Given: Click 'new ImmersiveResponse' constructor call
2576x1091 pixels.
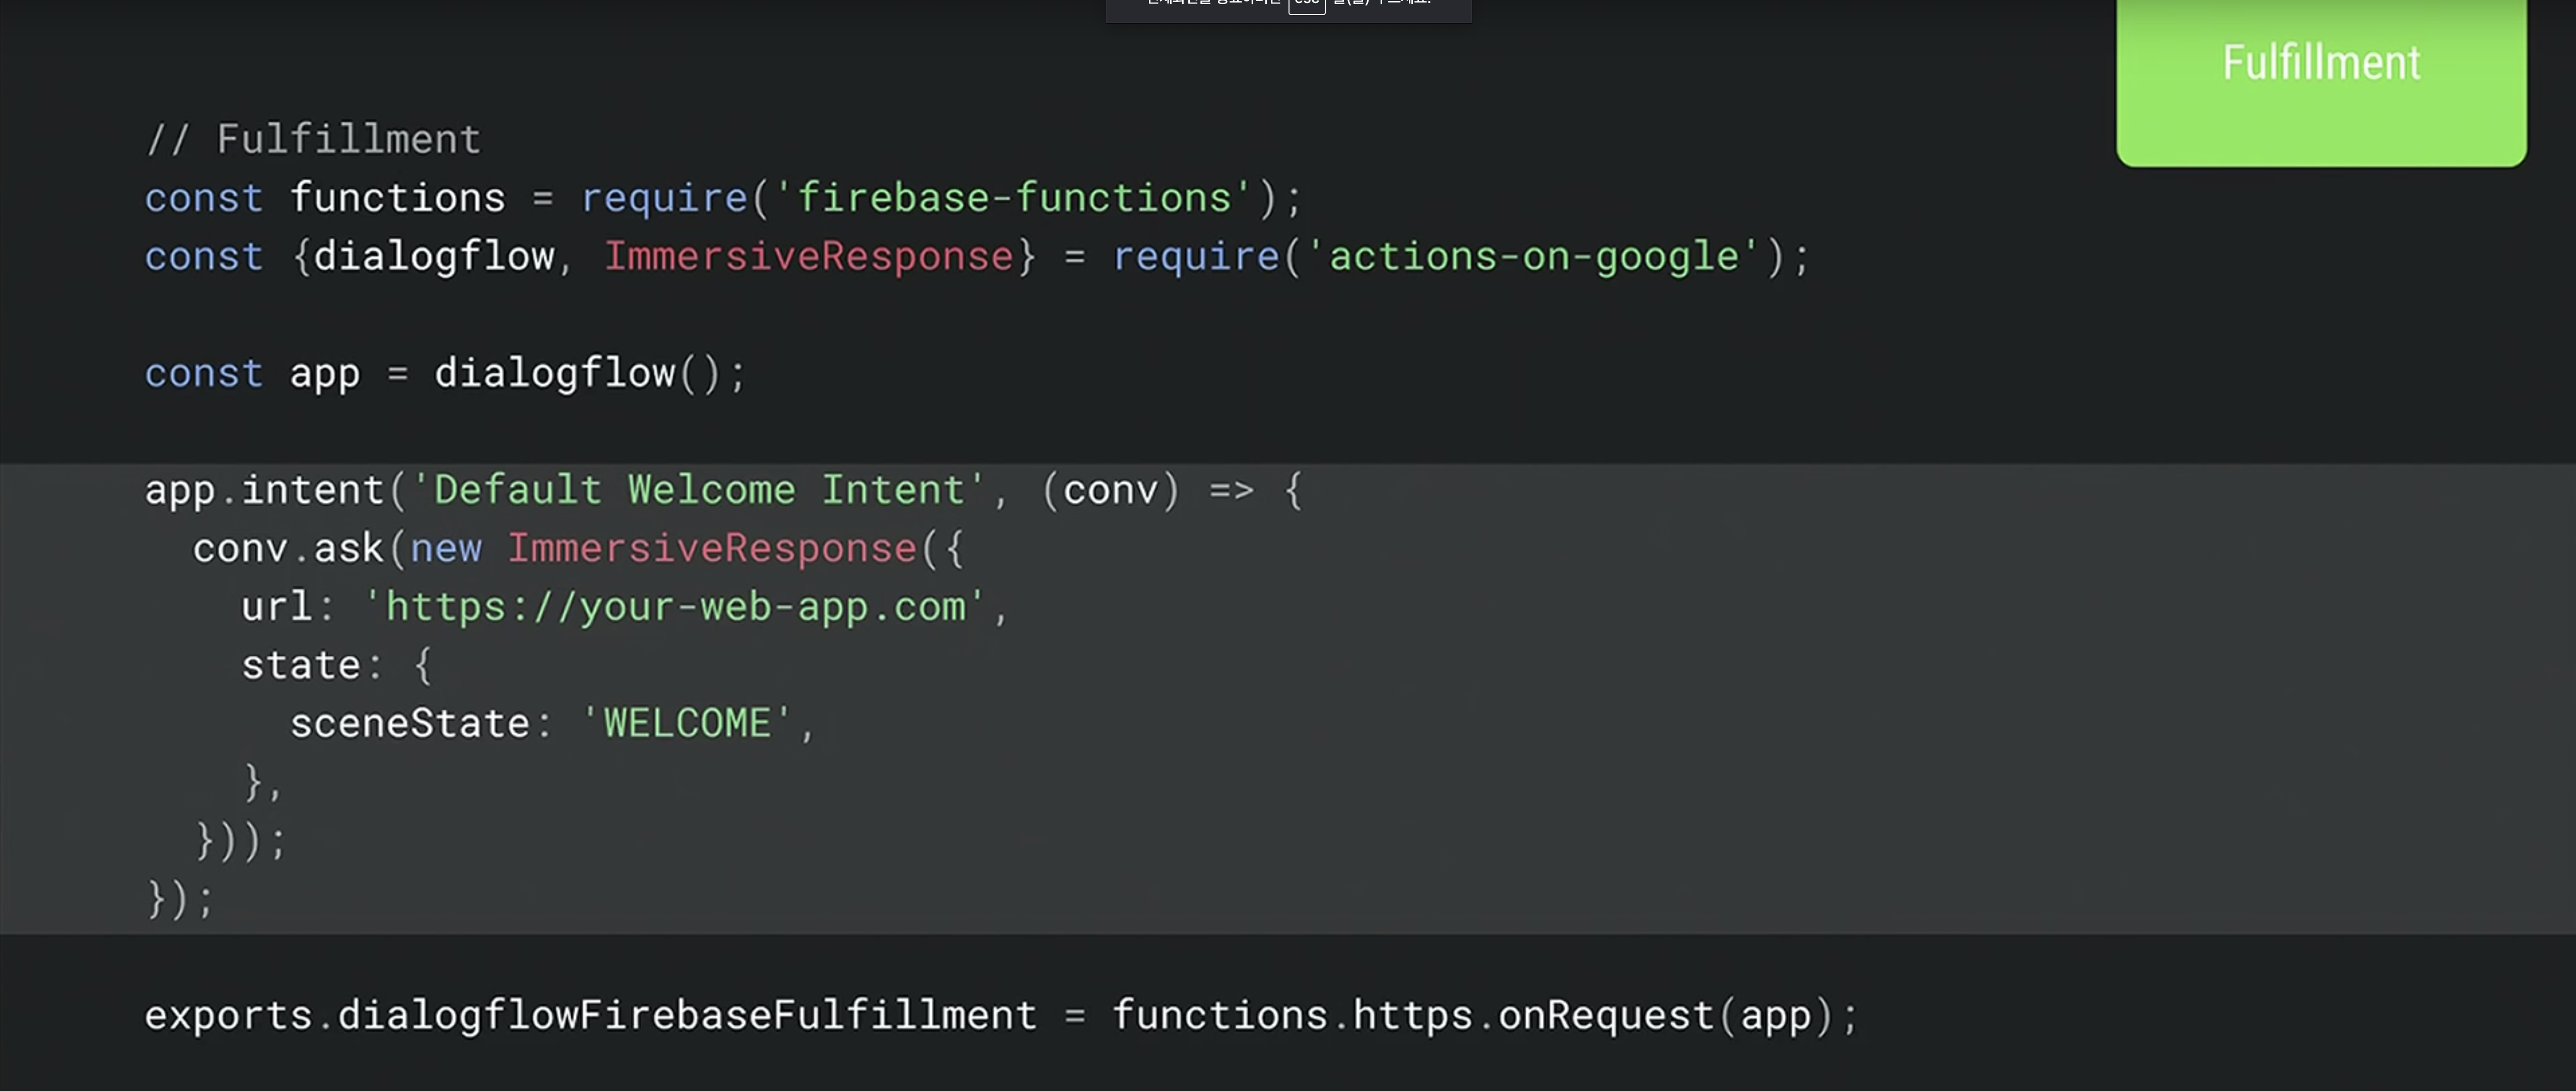Looking at the screenshot, I should [664, 549].
